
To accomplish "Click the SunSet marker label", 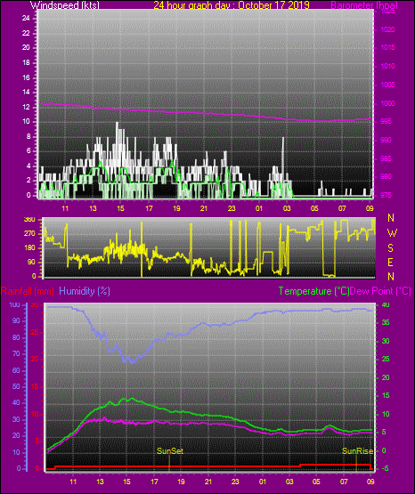I will click(x=170, y=451).
